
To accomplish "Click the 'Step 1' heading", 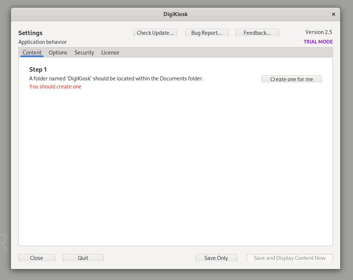I will [x=38, y=69].
